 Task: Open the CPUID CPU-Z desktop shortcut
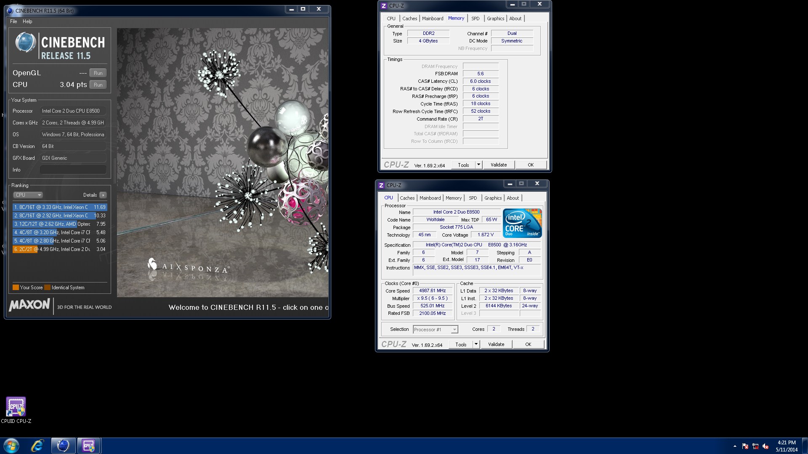pyautogui.click(x=16, y=410)
